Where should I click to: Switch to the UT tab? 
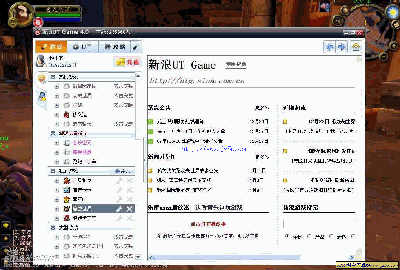click(x=82, y=47)
